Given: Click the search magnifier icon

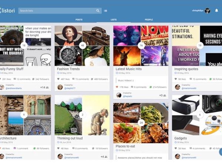Looking at the screenshot, I should click(98, 11).
